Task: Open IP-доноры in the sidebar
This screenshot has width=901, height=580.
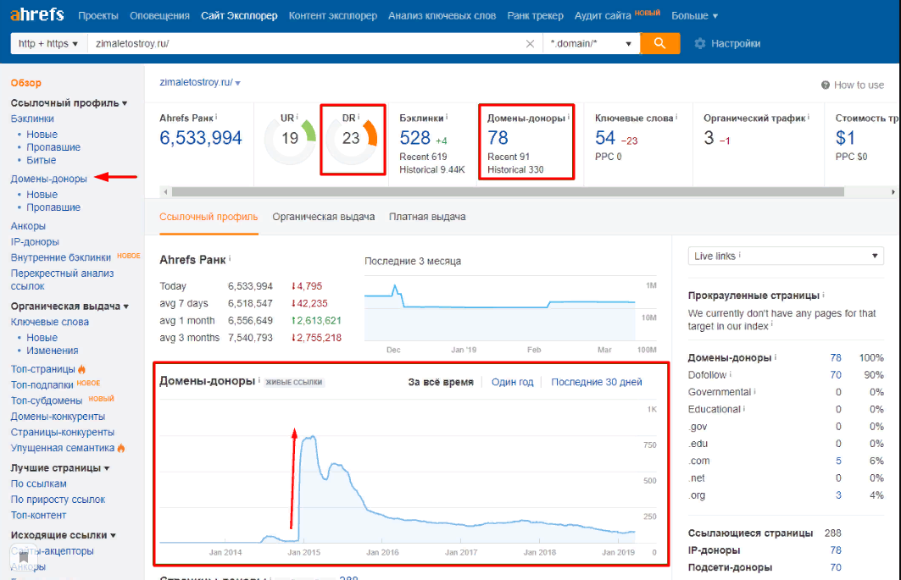Action: click(35, 242)
